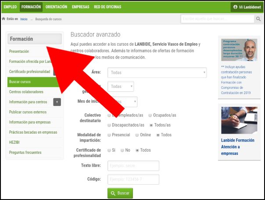The width and height of the screenshot is (265, 200).
Task: Open the second 'Todas' geographic dropdown
Action: point(121,86)
